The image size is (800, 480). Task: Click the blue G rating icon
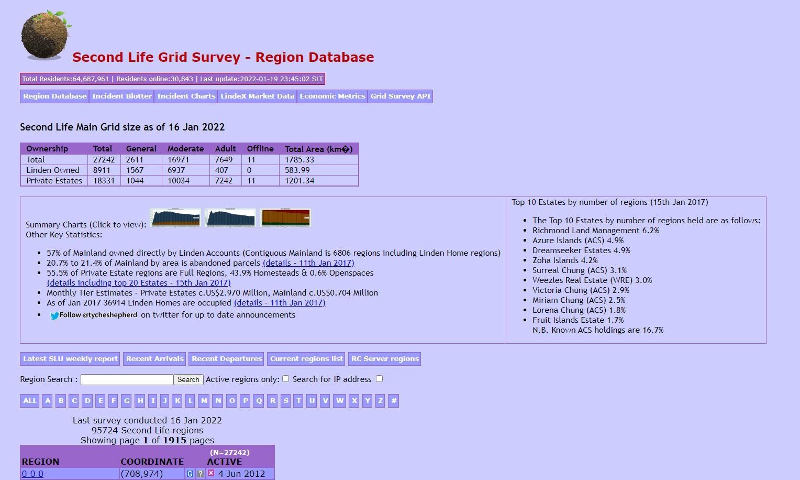tap(190, 474)
